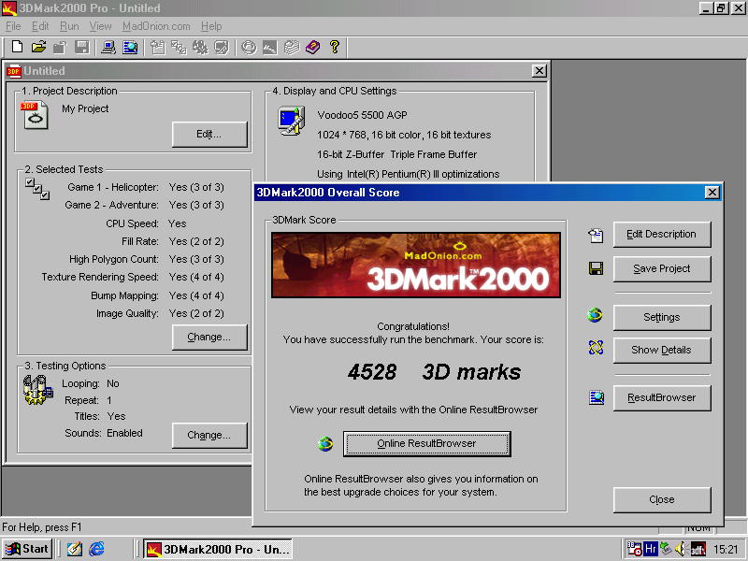Viewport: 748px width, 561px height.
Task: Click 'Bump Mapping:' test label
Action: pos(124,295)
